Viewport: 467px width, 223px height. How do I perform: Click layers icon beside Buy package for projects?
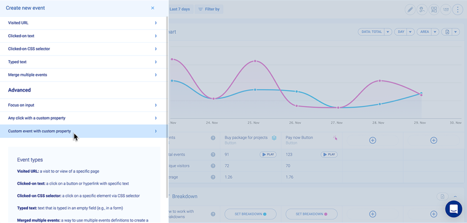coord(274,138)
